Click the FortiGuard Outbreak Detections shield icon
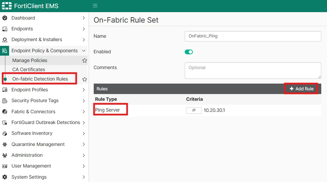 click(x=5, y=123)
